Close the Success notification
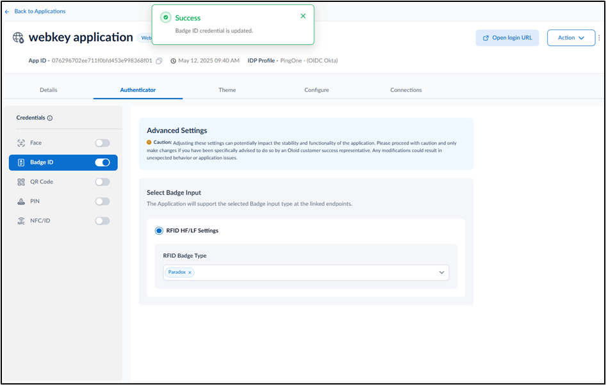 tap(303, 16)
